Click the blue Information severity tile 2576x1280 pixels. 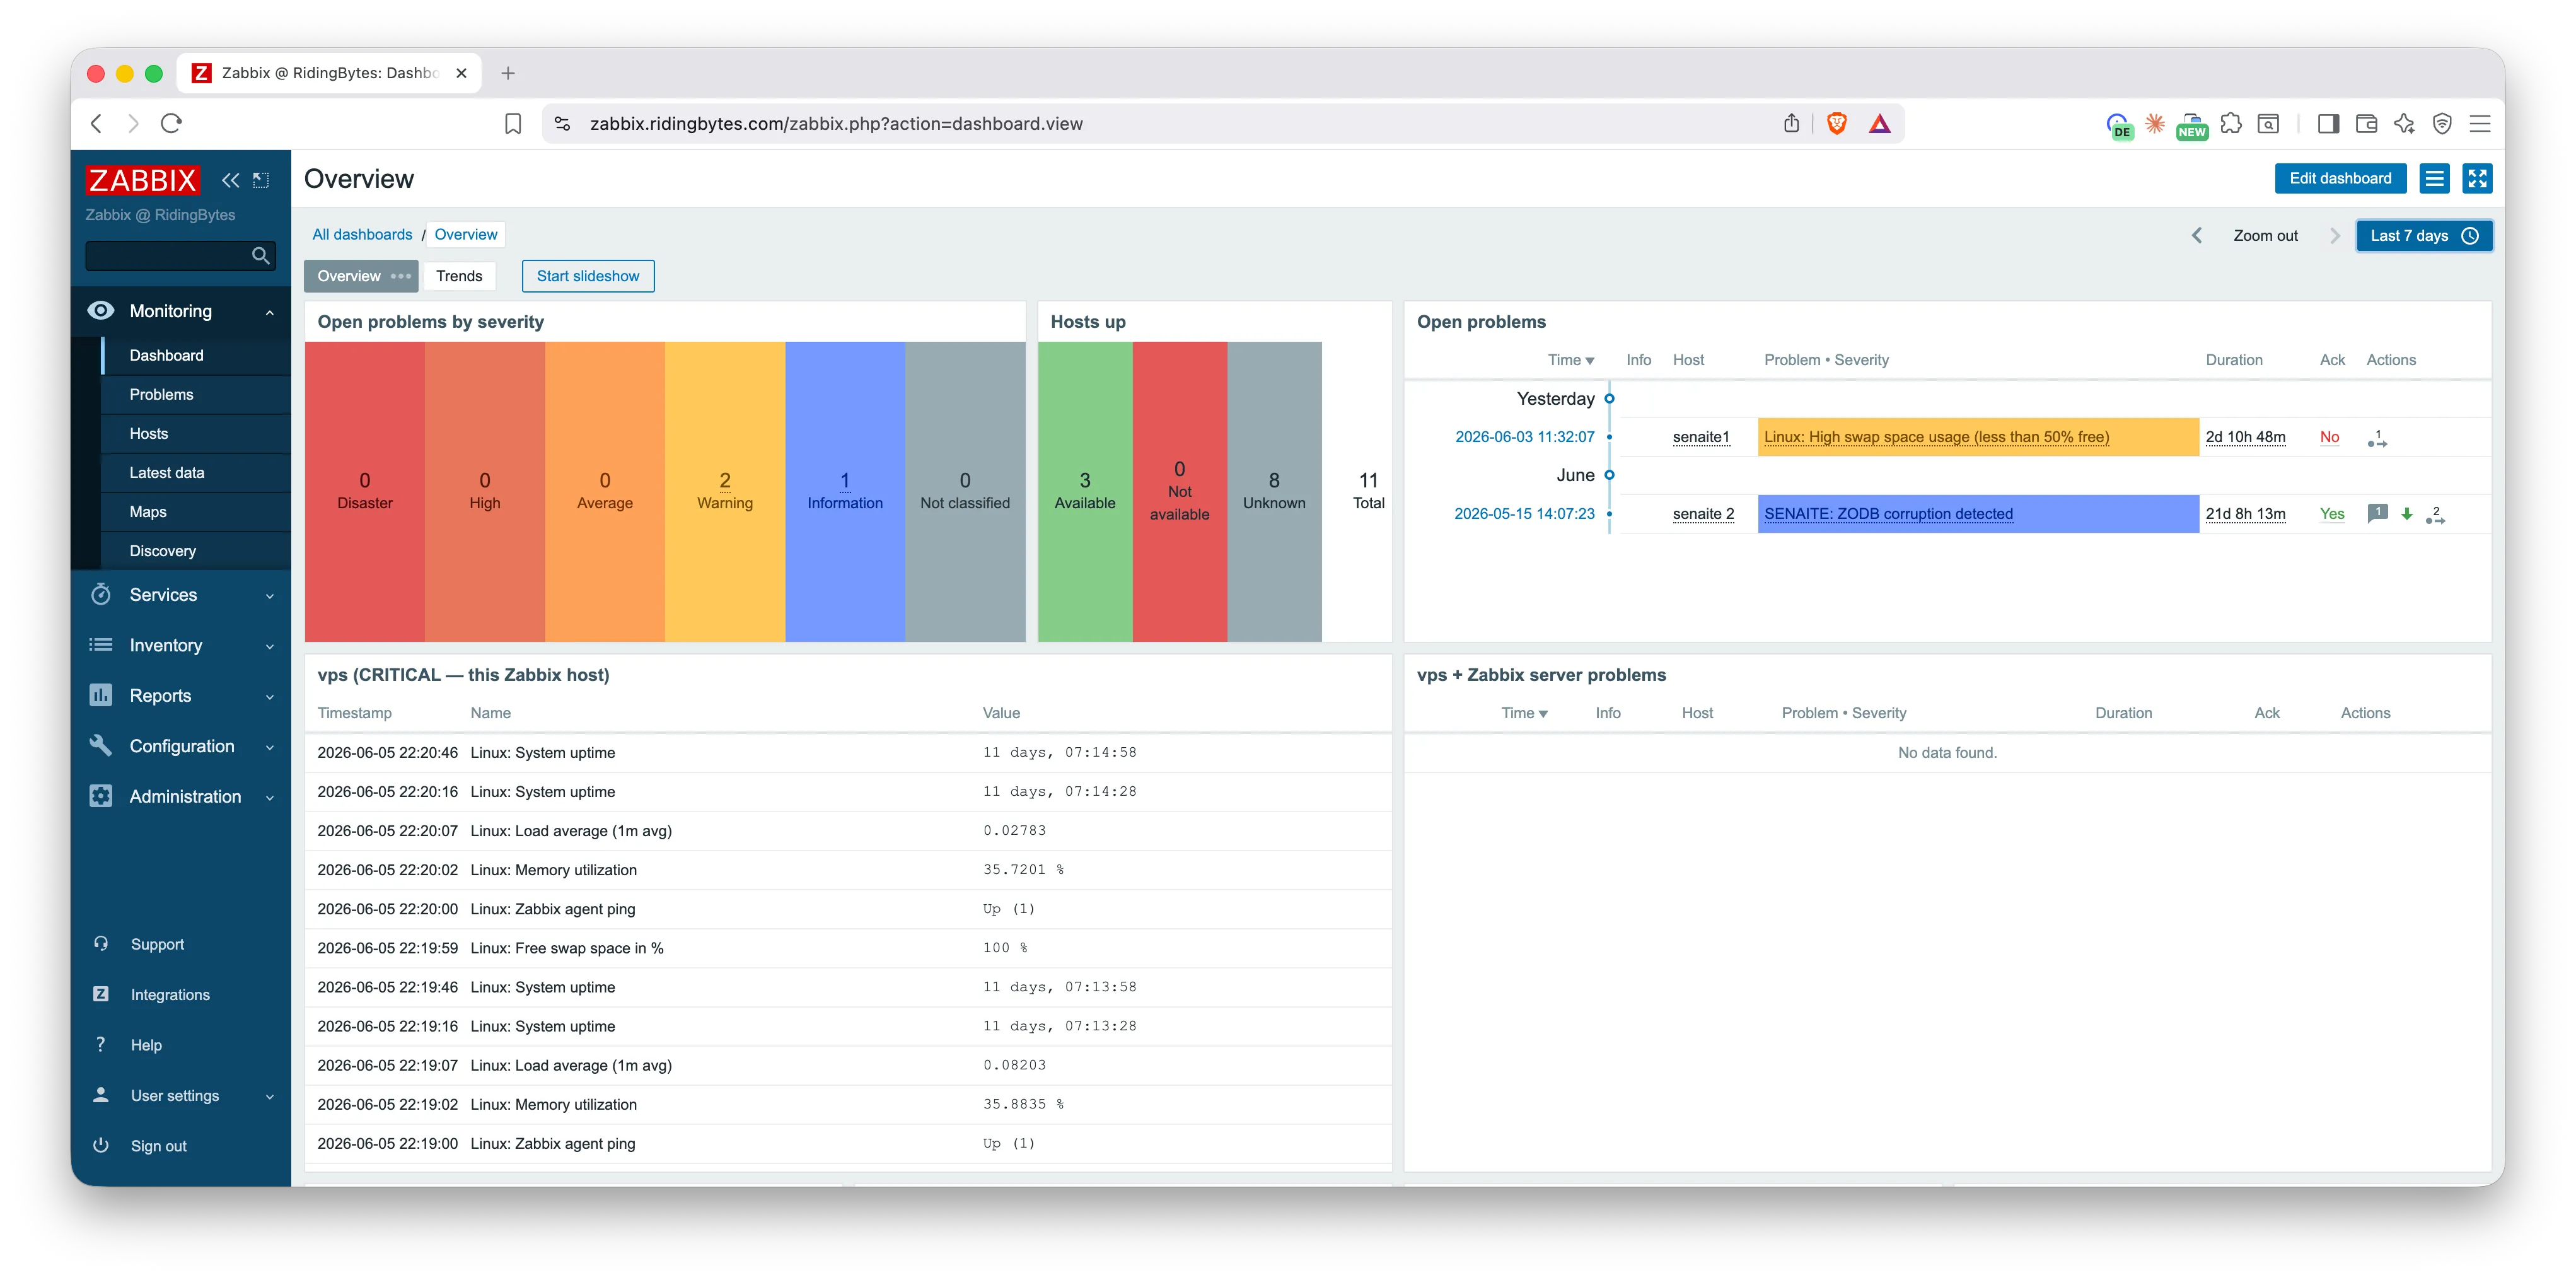(845, 491)
